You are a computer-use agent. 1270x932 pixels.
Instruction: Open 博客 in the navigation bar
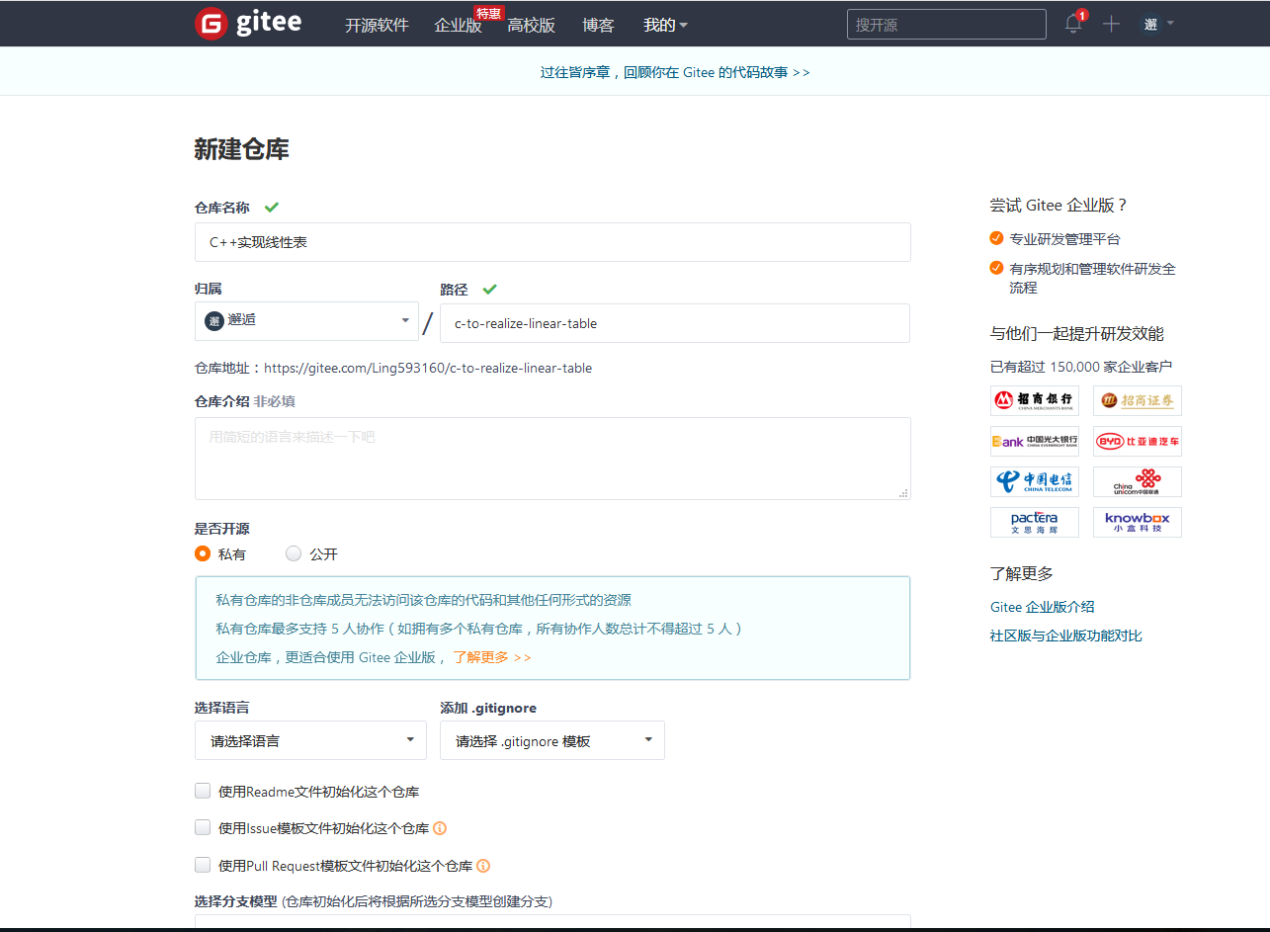598,25
